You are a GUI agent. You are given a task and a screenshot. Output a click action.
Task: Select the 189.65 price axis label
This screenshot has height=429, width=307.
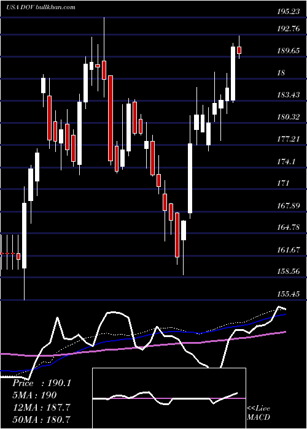(x=288, y=51)
